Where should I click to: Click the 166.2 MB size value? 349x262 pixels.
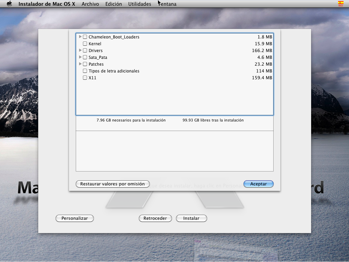262,51
